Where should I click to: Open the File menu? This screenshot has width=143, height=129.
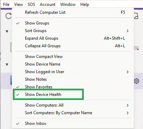6,4
